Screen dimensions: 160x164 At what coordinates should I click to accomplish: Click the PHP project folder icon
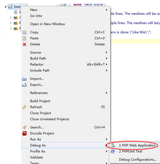pos(11,6)
